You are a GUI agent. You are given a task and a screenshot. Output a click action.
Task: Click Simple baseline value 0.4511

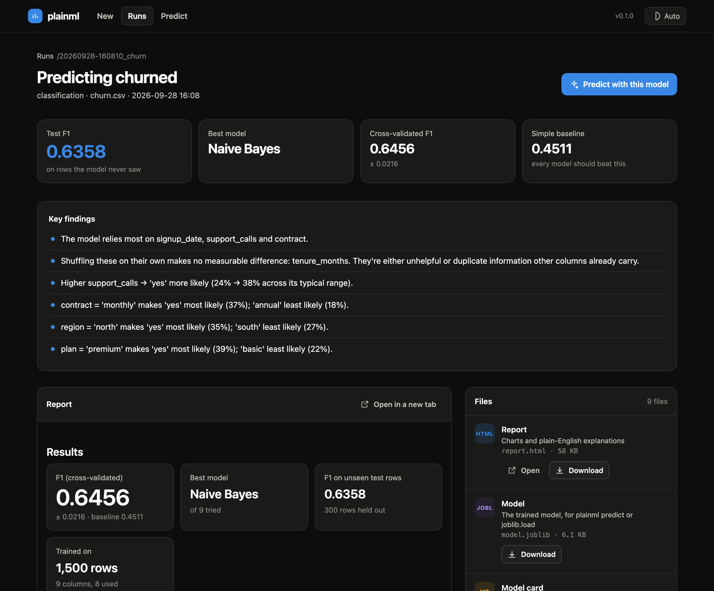coord(552,149)
